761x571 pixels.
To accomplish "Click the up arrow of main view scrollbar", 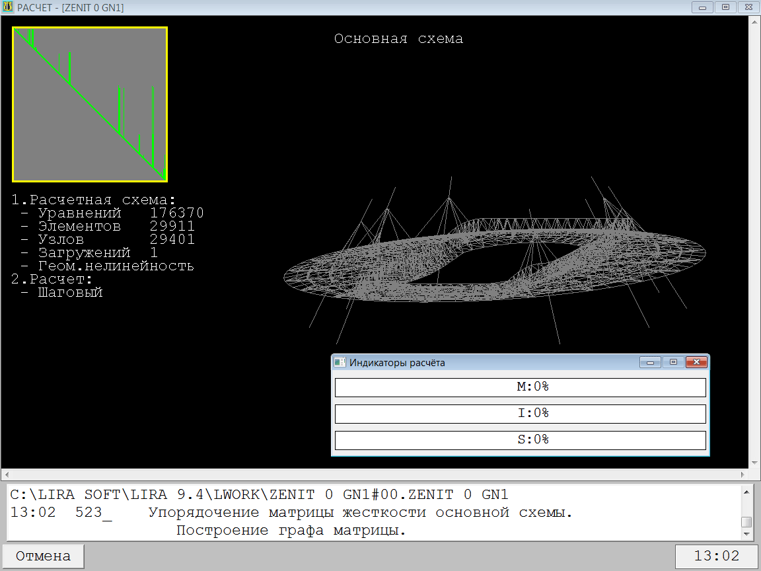I will point(754,22).
